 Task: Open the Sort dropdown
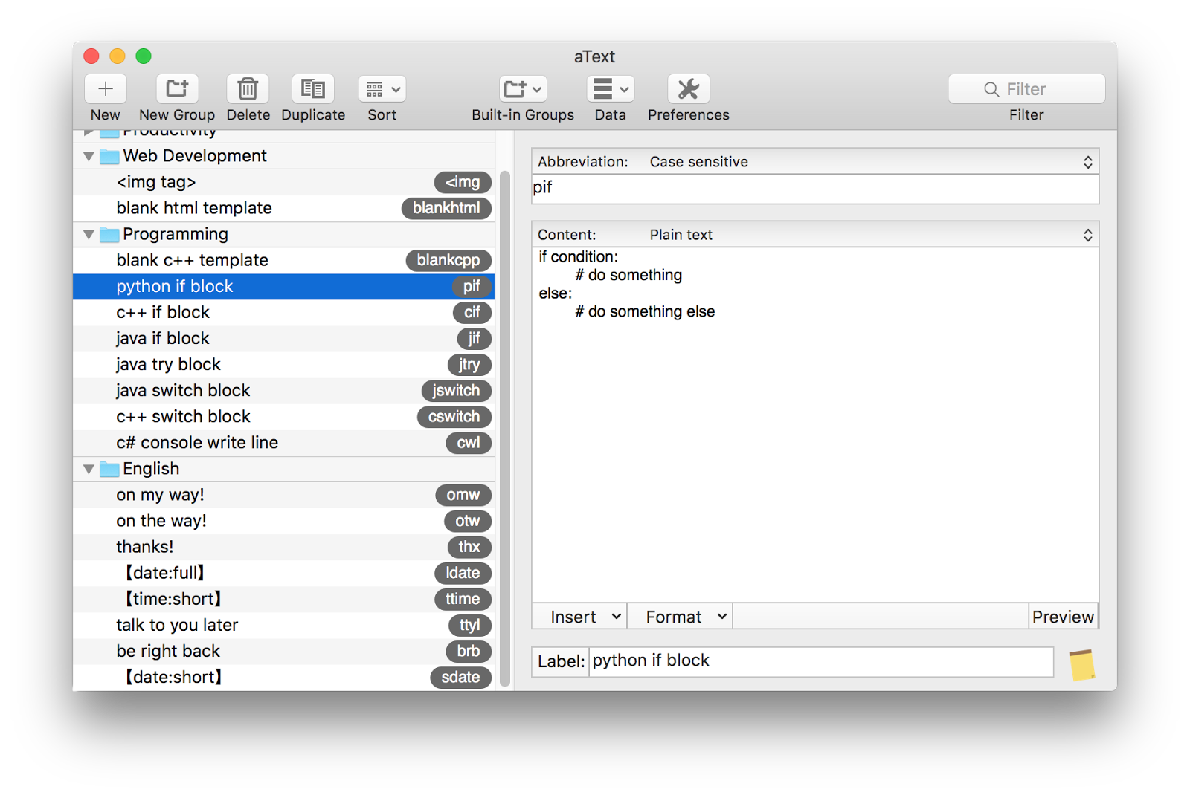382,89
